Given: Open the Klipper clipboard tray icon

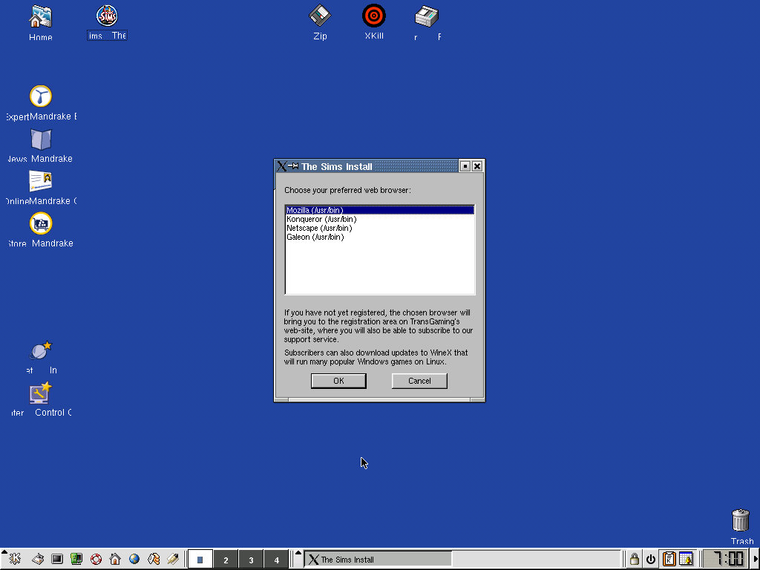Looking at the screenshot, I should coord(669,559).
